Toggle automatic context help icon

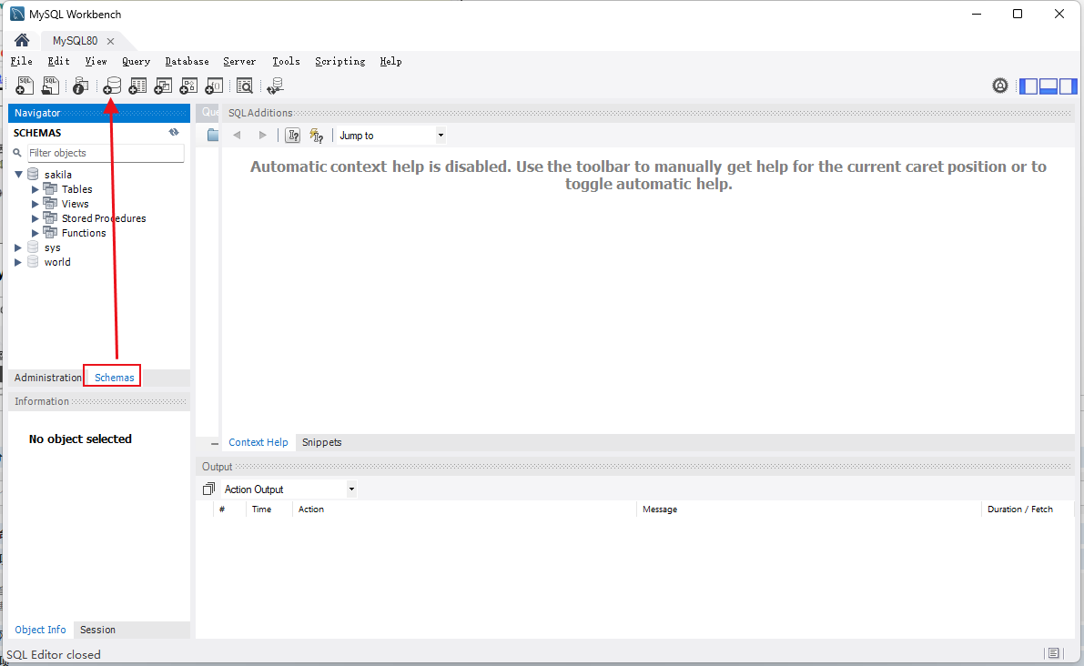317,136
